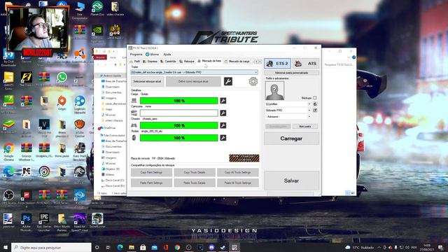Open WhatsApp desktop shortcut
The image size is (448, 252).
pos(62,80)
